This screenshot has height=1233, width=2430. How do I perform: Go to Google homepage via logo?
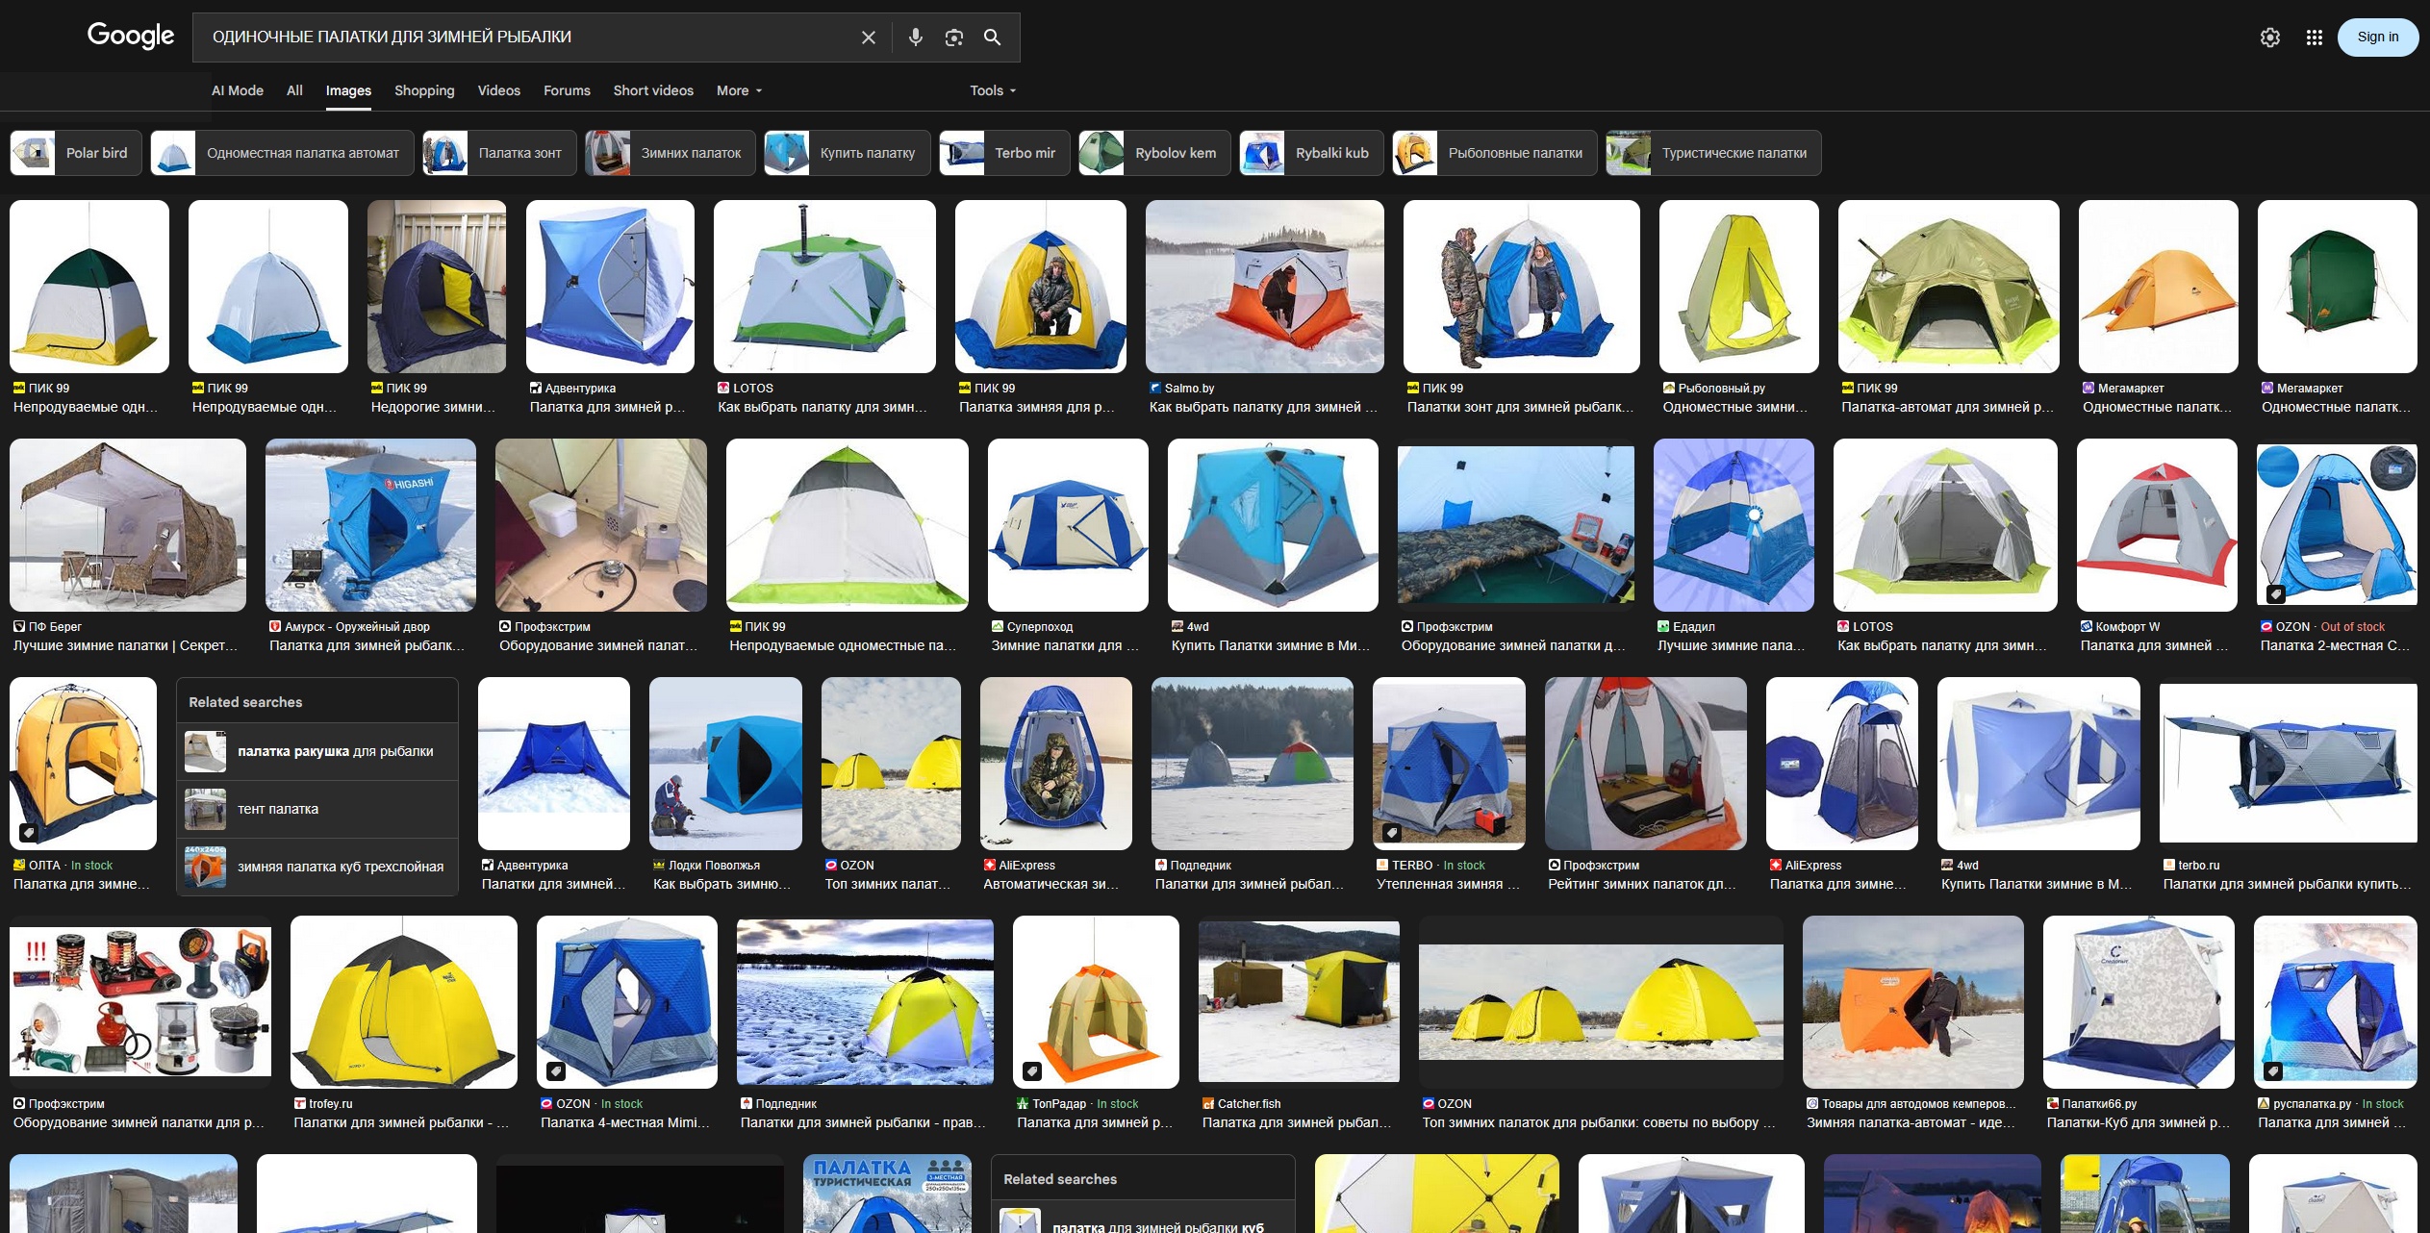(x=131, y=36)
